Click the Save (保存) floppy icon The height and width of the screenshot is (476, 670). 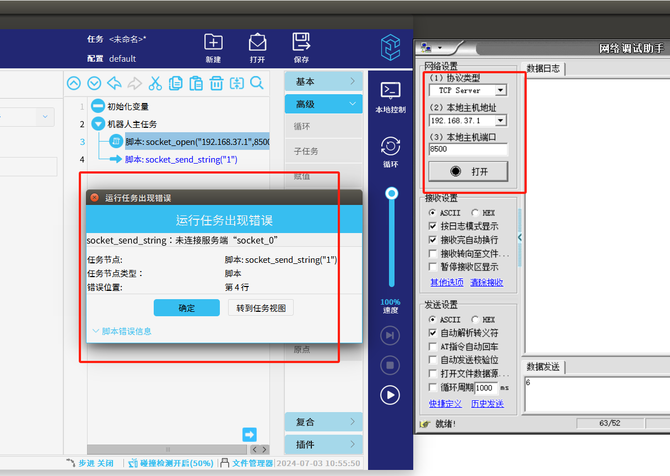[x=301, y=42]
